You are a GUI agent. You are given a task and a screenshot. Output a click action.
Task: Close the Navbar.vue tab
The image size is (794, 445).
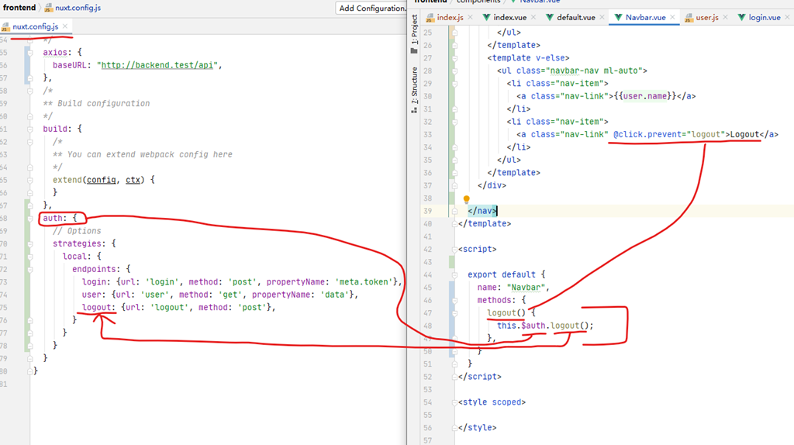pos(672,17)
